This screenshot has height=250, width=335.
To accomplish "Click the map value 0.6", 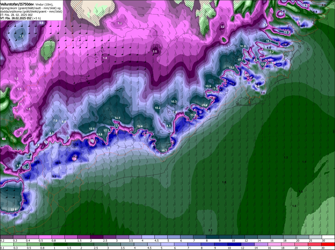I will [4, 139].
